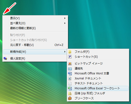Select 最新の情報に更新(E) to refresh

click(x=35, y=28)
